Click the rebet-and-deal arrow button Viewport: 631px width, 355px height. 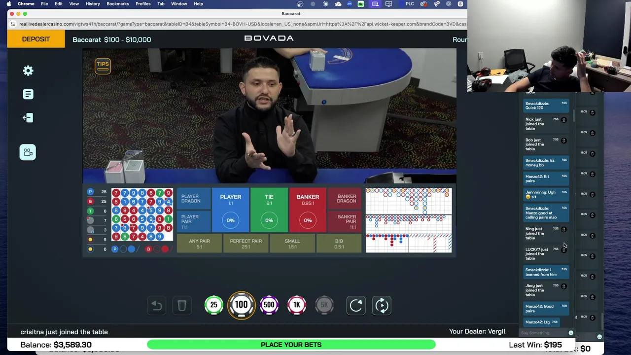tap(382, 306)
